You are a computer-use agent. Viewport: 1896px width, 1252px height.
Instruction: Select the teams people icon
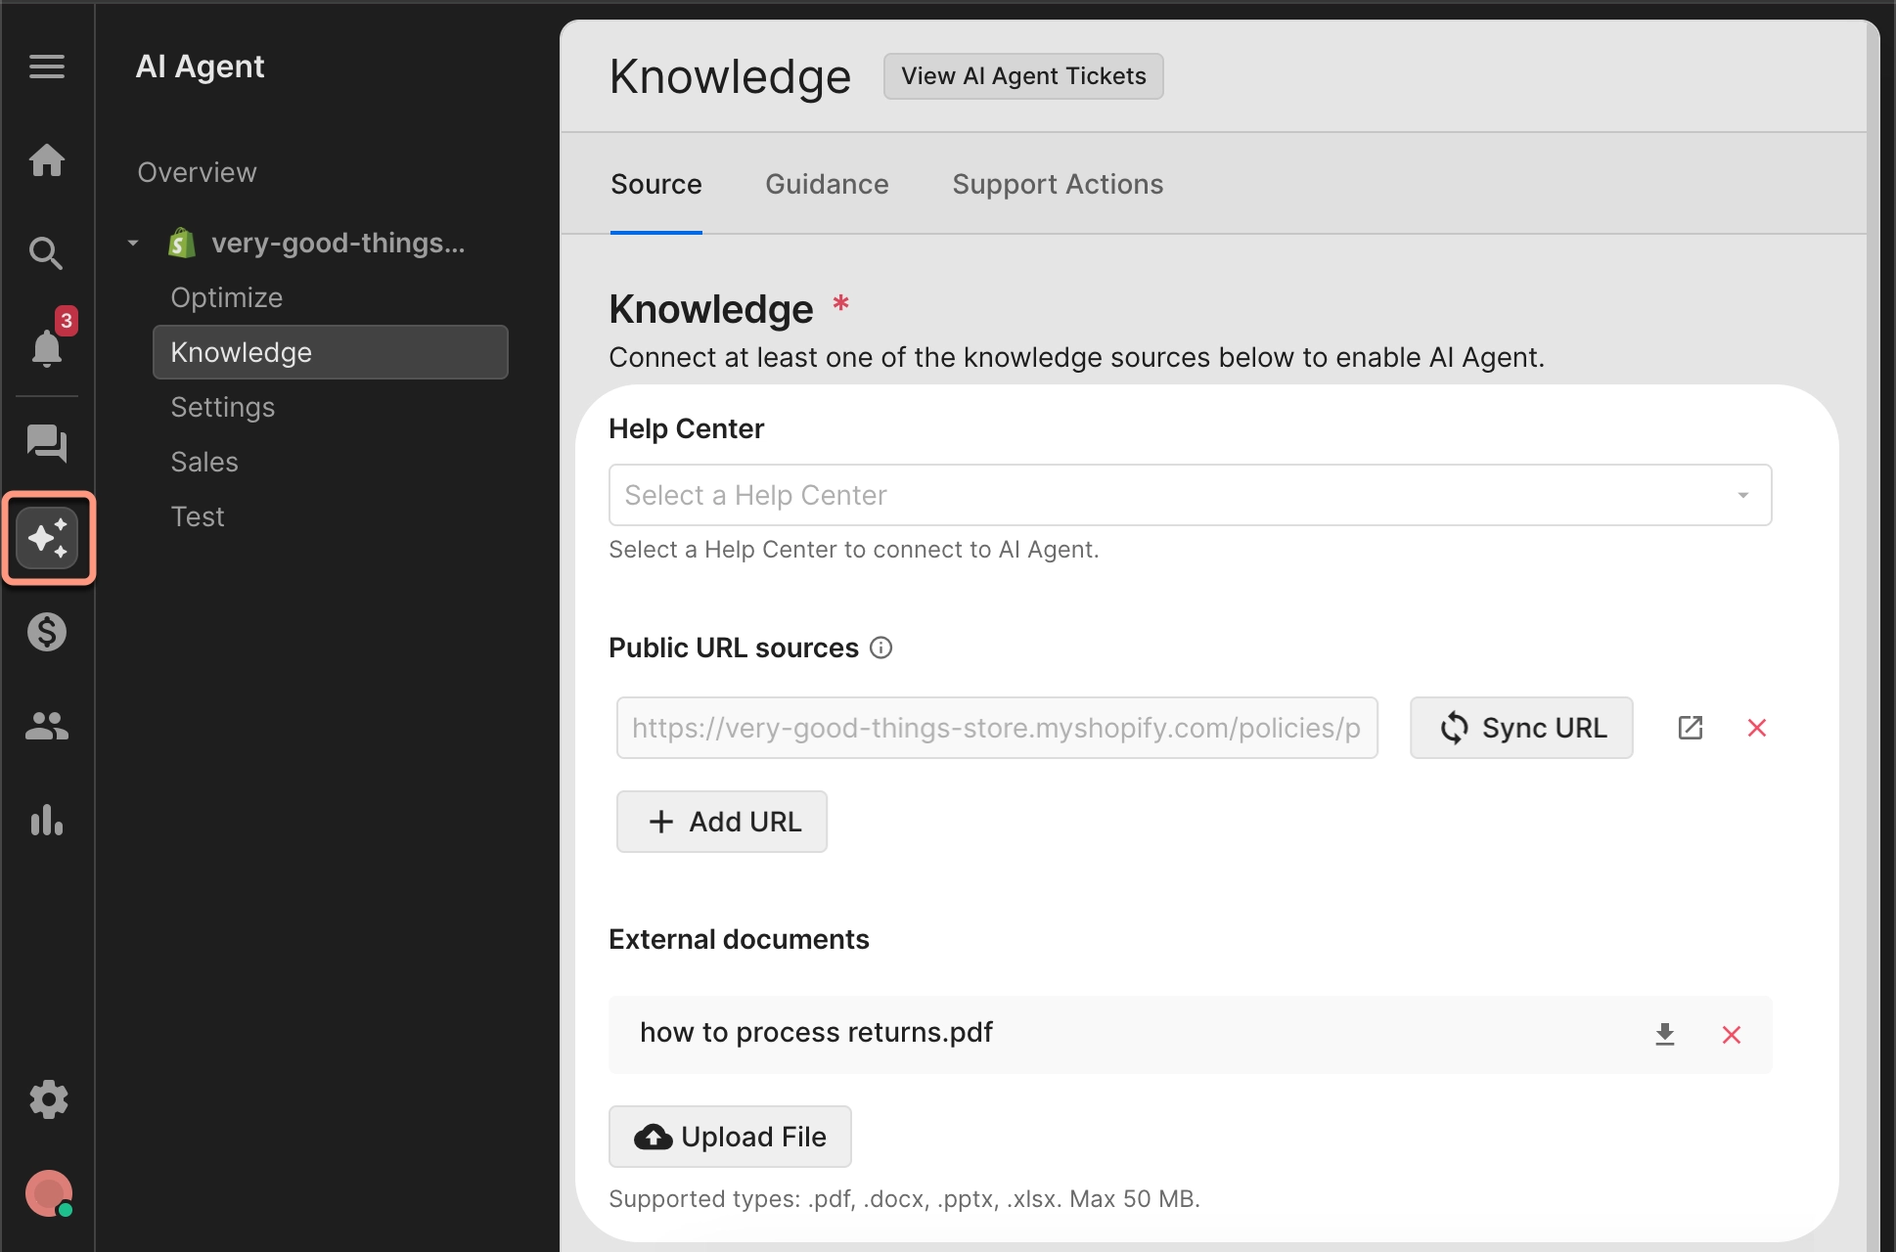point(48,726)
